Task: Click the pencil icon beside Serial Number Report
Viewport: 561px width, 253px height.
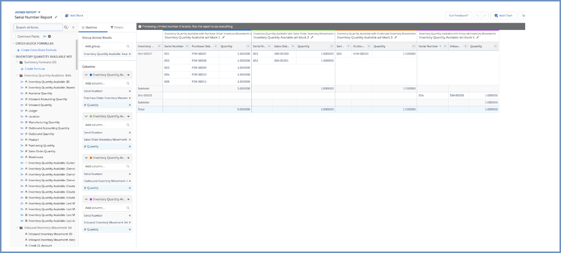Action: [x=56, y=17]
